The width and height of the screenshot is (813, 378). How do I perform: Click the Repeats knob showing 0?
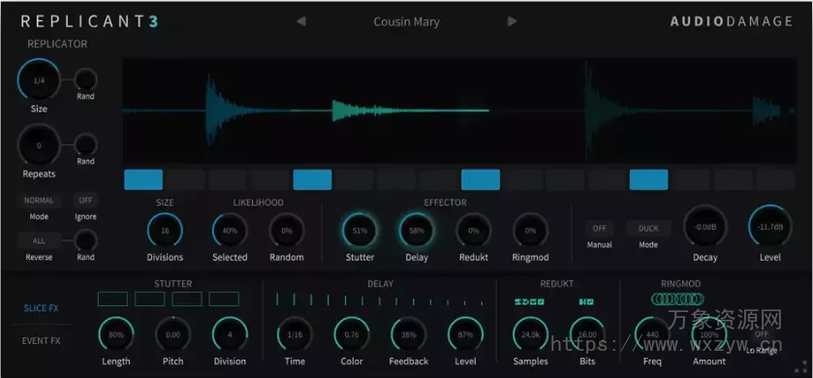pos(39,145)
